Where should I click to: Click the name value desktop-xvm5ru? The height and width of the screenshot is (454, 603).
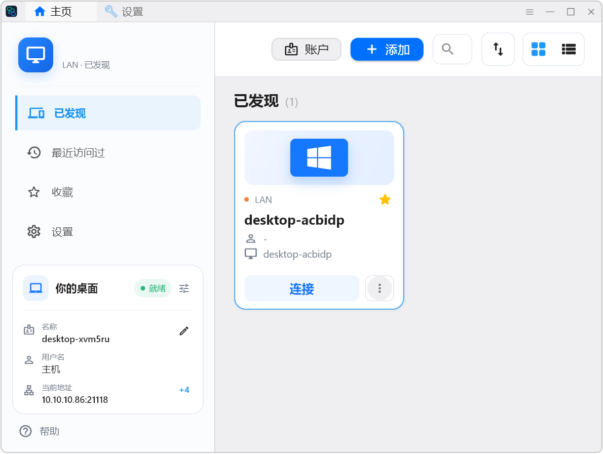pyautogui.click(x=76, y=339)
